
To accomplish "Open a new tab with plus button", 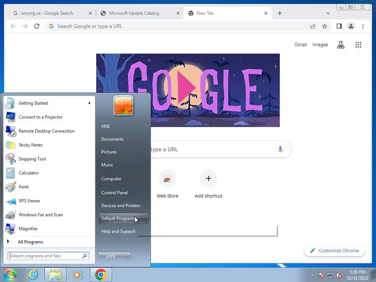I will coord(279,14).
